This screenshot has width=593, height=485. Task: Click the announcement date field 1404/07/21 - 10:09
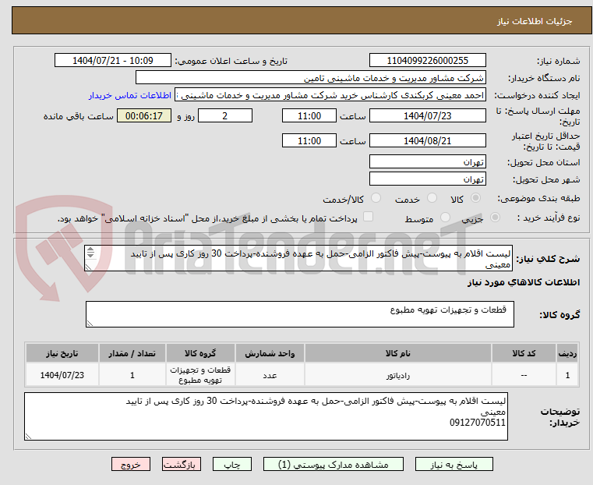(113, 61)
